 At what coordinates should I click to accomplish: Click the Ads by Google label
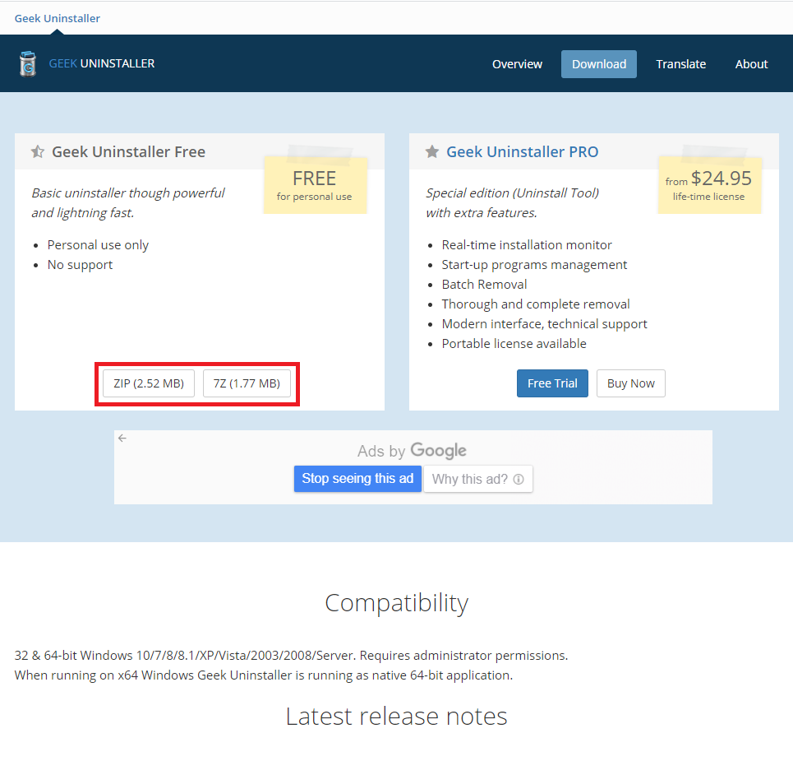click(x=413, y=451)
